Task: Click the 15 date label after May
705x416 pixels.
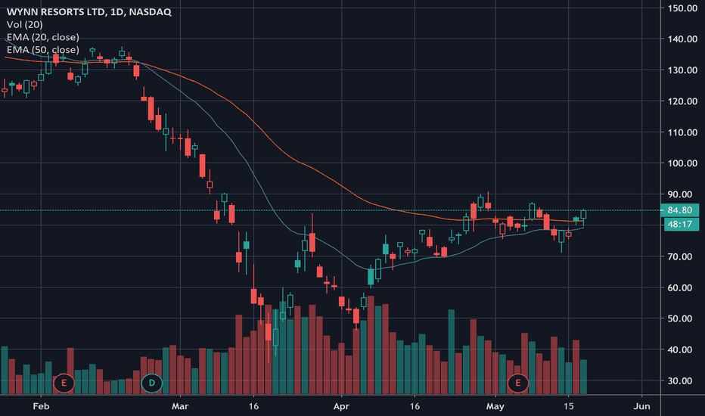Action: coord(568,406)
